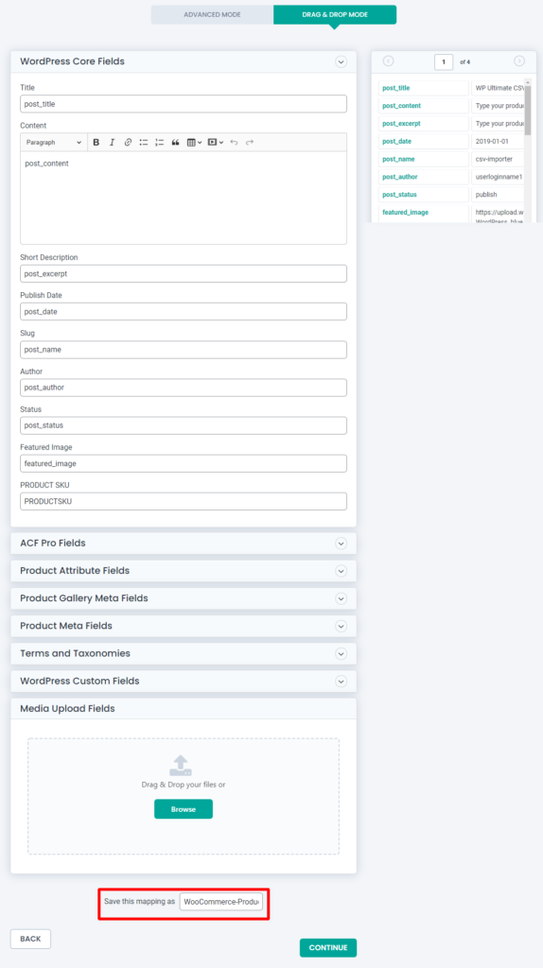Click the record page number field
Screen dimensions: 543x968
pos(444,61)
